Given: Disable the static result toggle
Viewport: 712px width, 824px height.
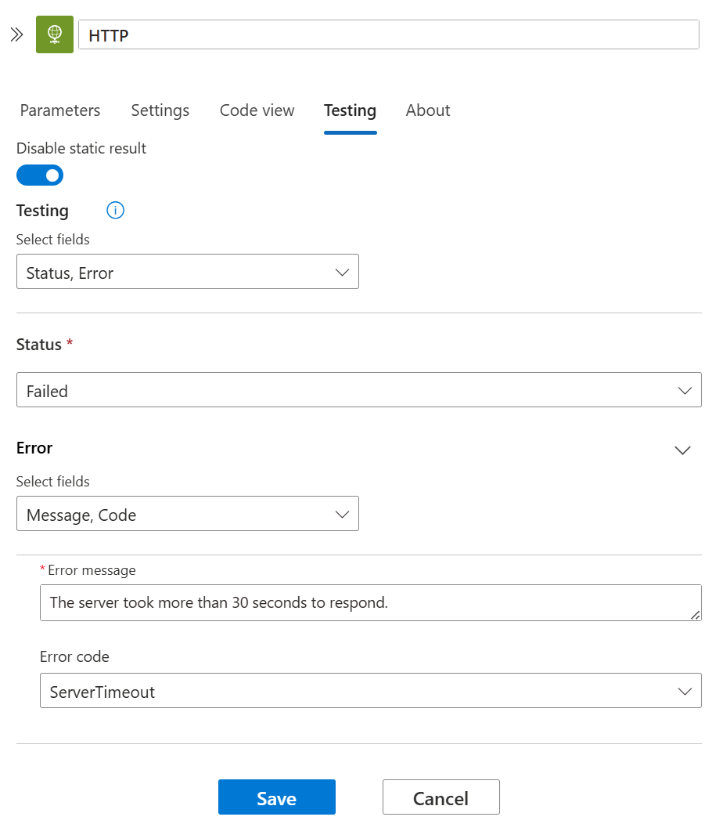Looking at the screenshot, I should pos(40,175).
